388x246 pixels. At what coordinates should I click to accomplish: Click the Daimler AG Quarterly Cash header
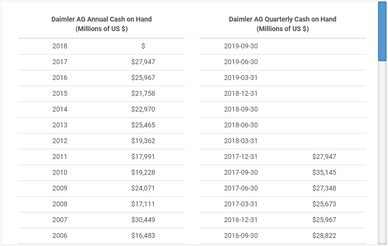coord(283,24)
